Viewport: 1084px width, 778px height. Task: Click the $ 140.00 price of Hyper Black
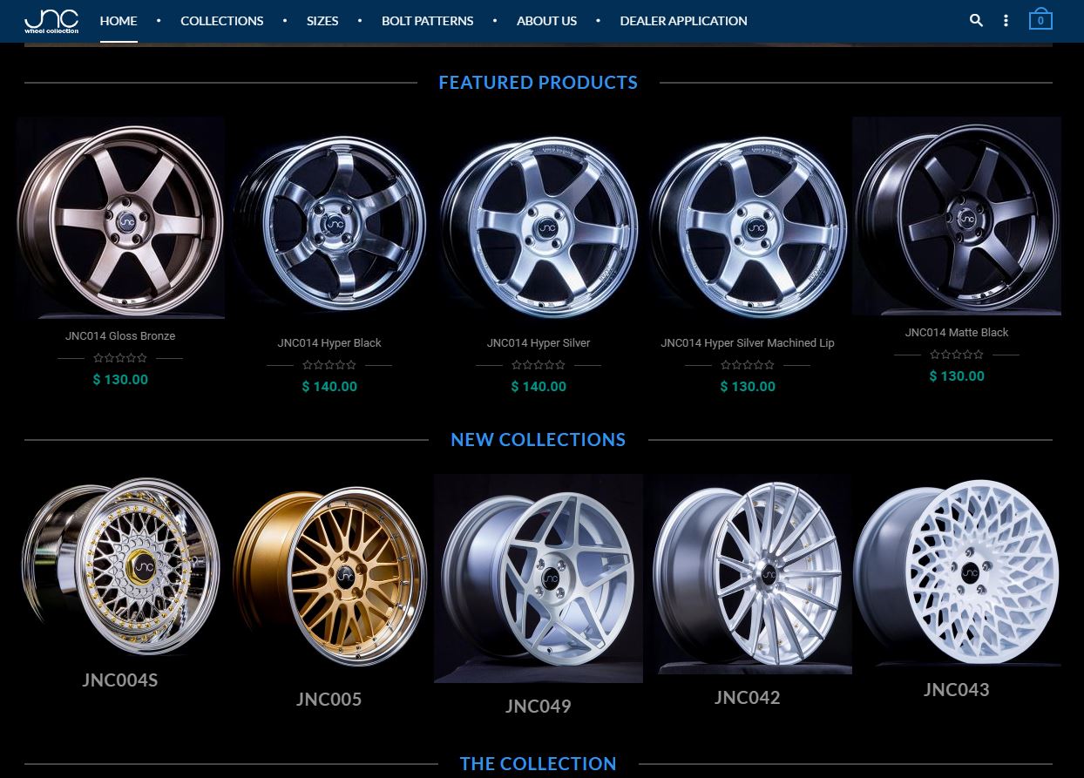click(329, 387)
